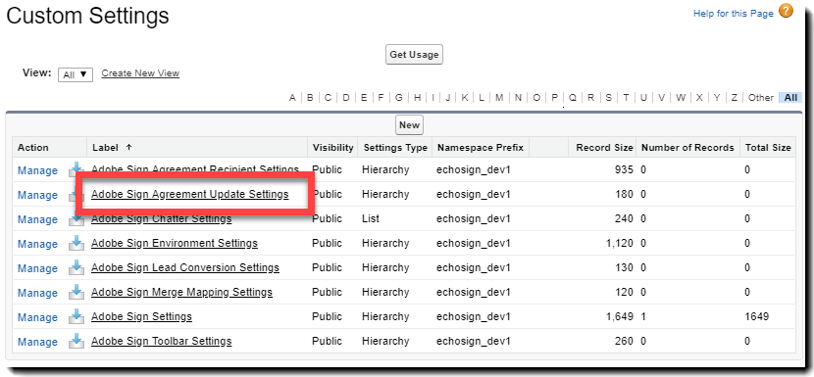The height and width of the screenshot is (377, 814).
Task: Select the All alphabet filter
Action: [x=790, y=98]
